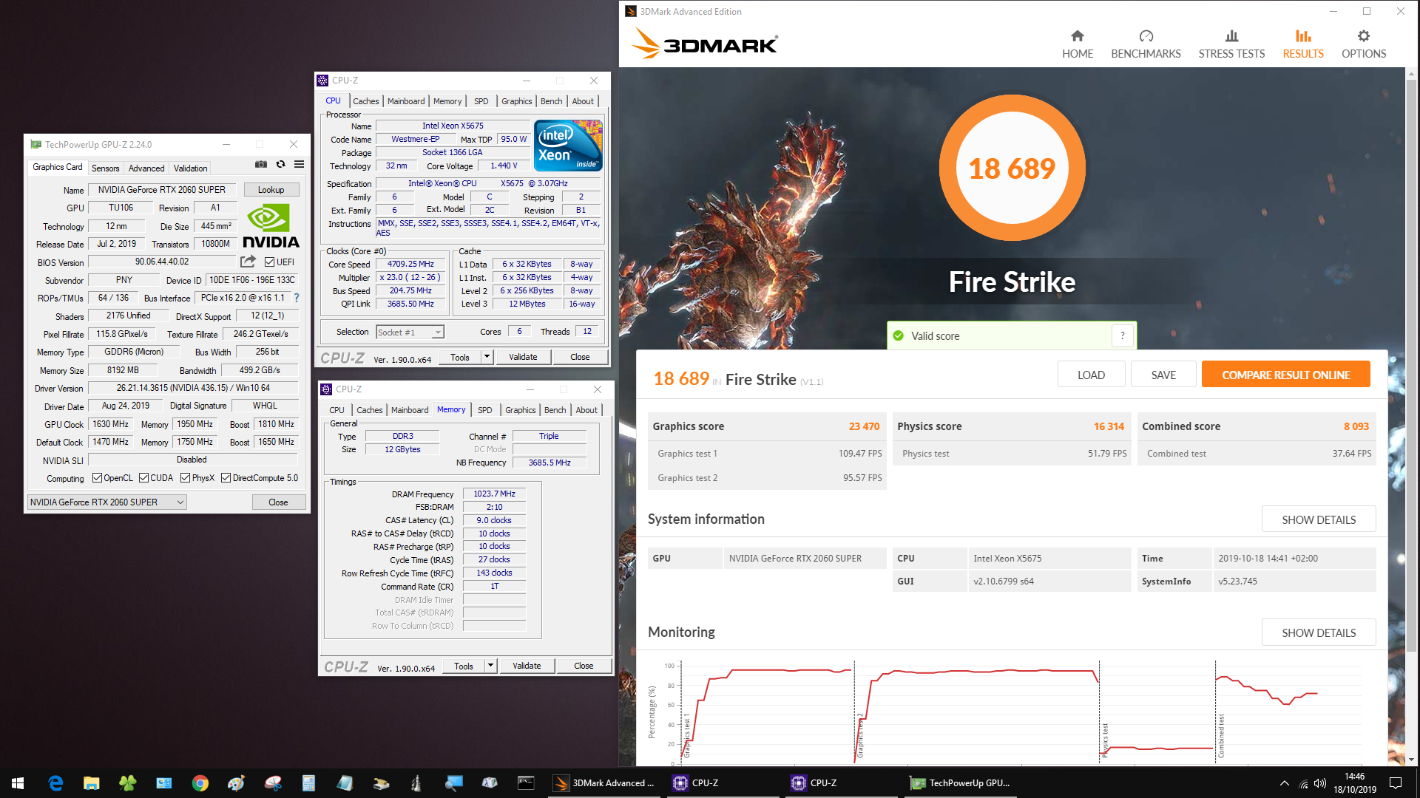The width and height of the screenshot is (1420, 798).
Task: Open Graphics tab in bottom CPU-Z window
Action: pos(521,410)
